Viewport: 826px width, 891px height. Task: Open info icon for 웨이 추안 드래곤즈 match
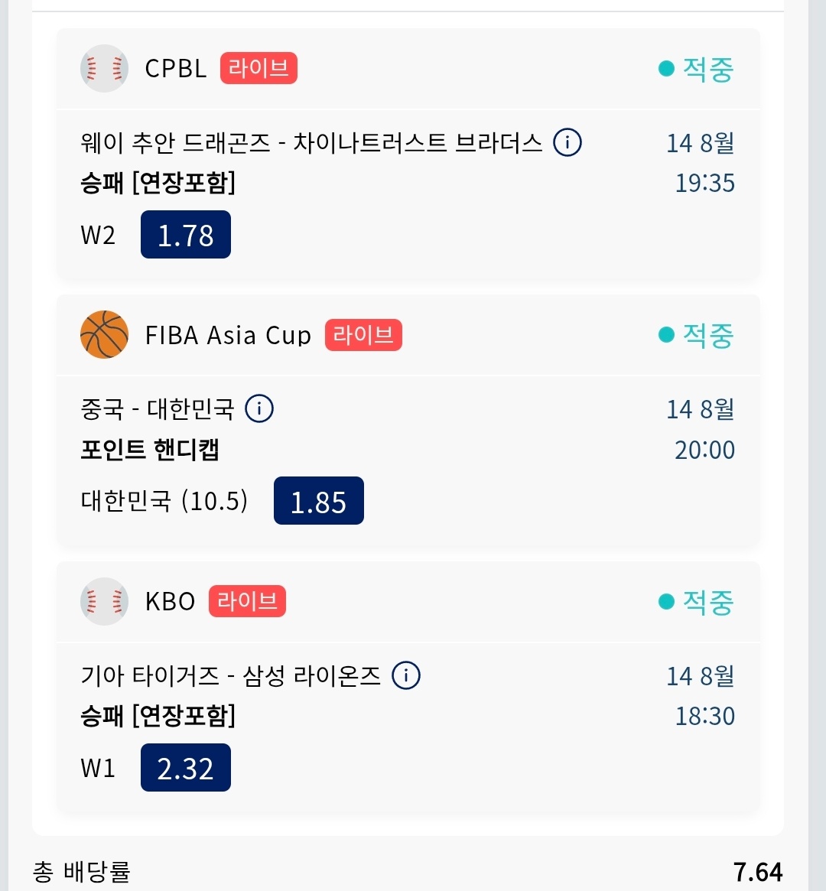pos(567,142)
